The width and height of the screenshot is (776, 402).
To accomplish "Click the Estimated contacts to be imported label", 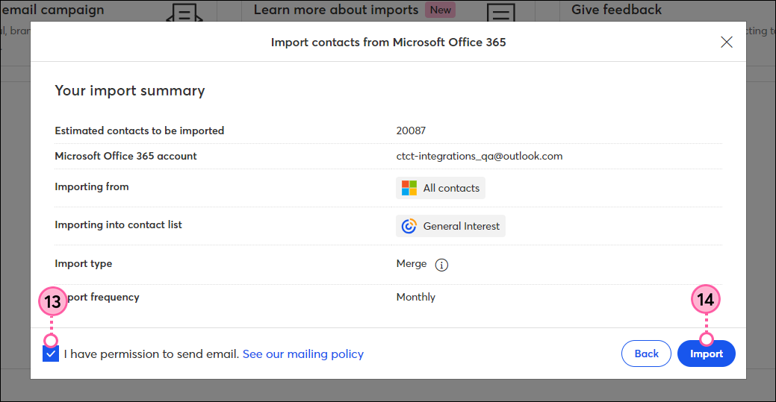I will 140,131.
